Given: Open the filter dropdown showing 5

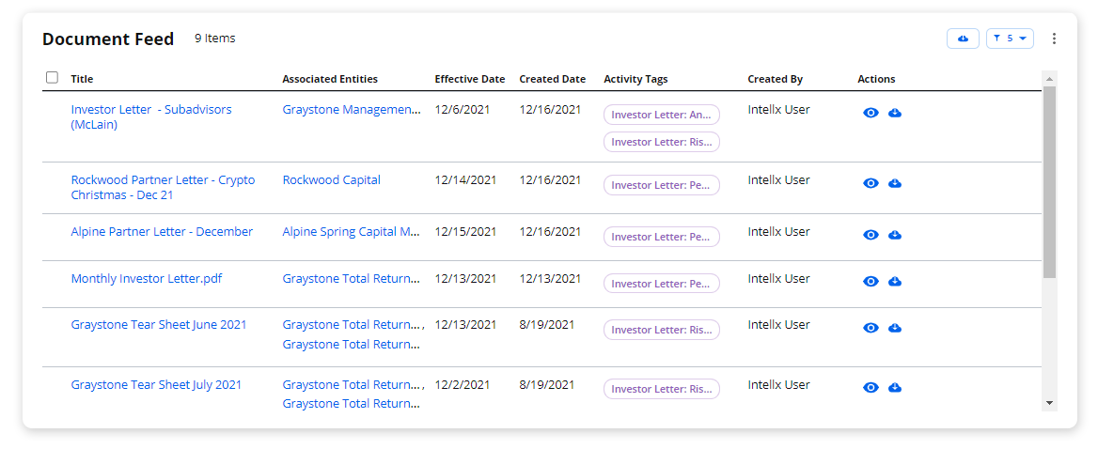Looking at the screenshot, I should click(1010, 39).
